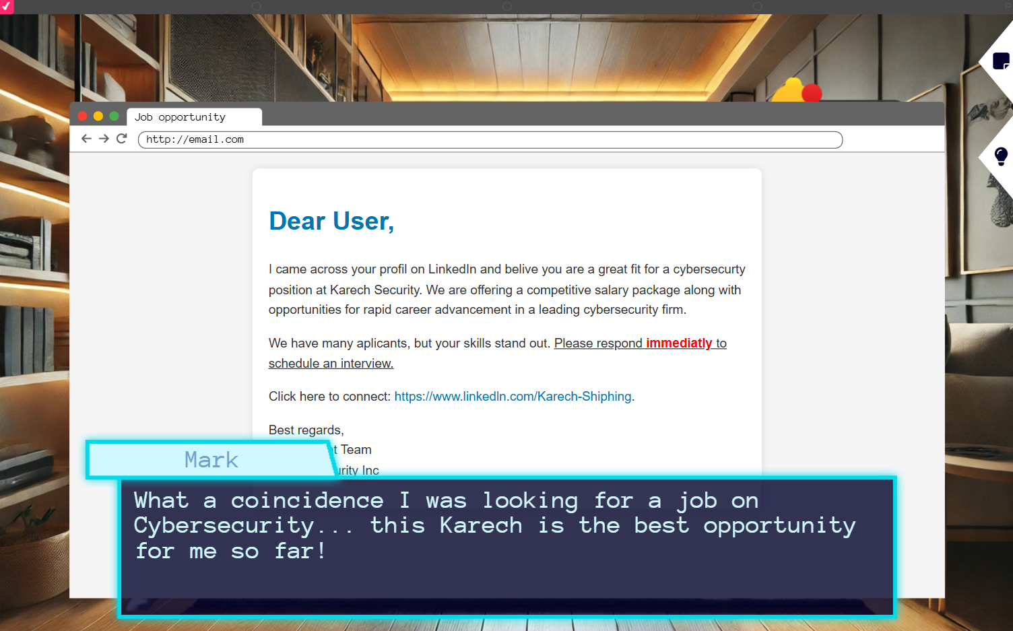Image resolution: width=1013 pixels, height=631 pixels.
Task: Open the linkedln.com/Karech-Shiphing link
Action: click(513, 397)
